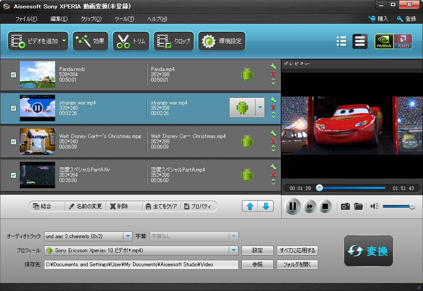
Task: Open the ファイル(F) menu
Action: coord(26,19)
